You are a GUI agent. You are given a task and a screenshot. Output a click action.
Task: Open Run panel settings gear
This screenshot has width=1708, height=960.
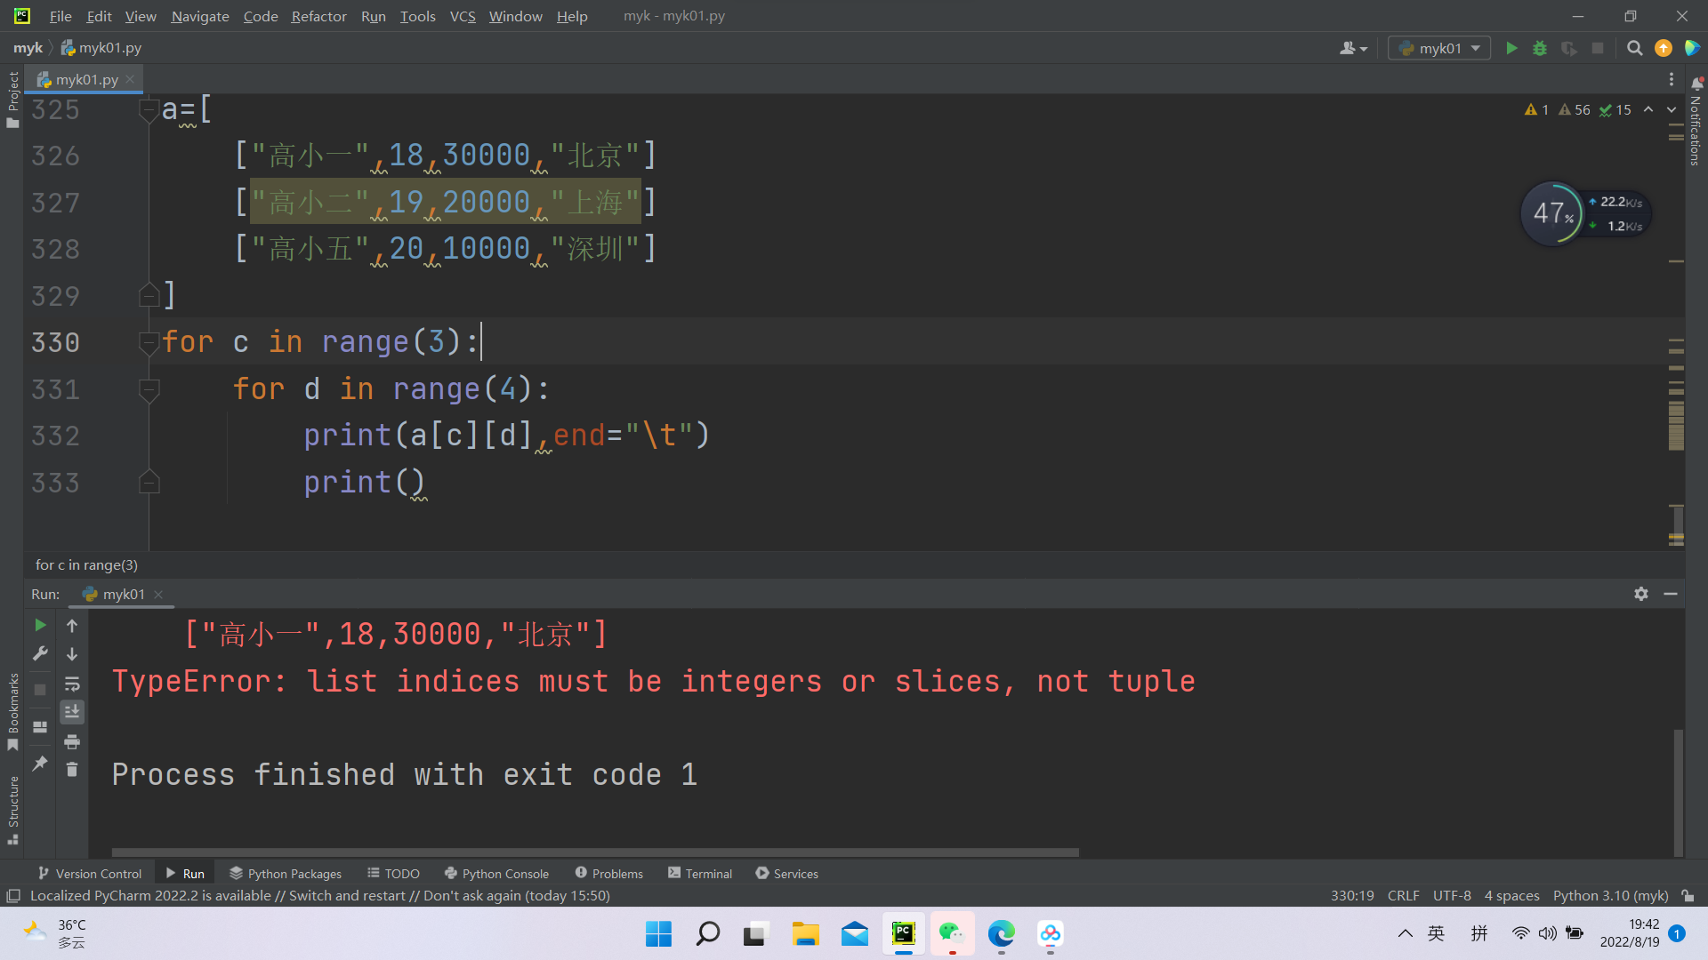click(1641, 594)
